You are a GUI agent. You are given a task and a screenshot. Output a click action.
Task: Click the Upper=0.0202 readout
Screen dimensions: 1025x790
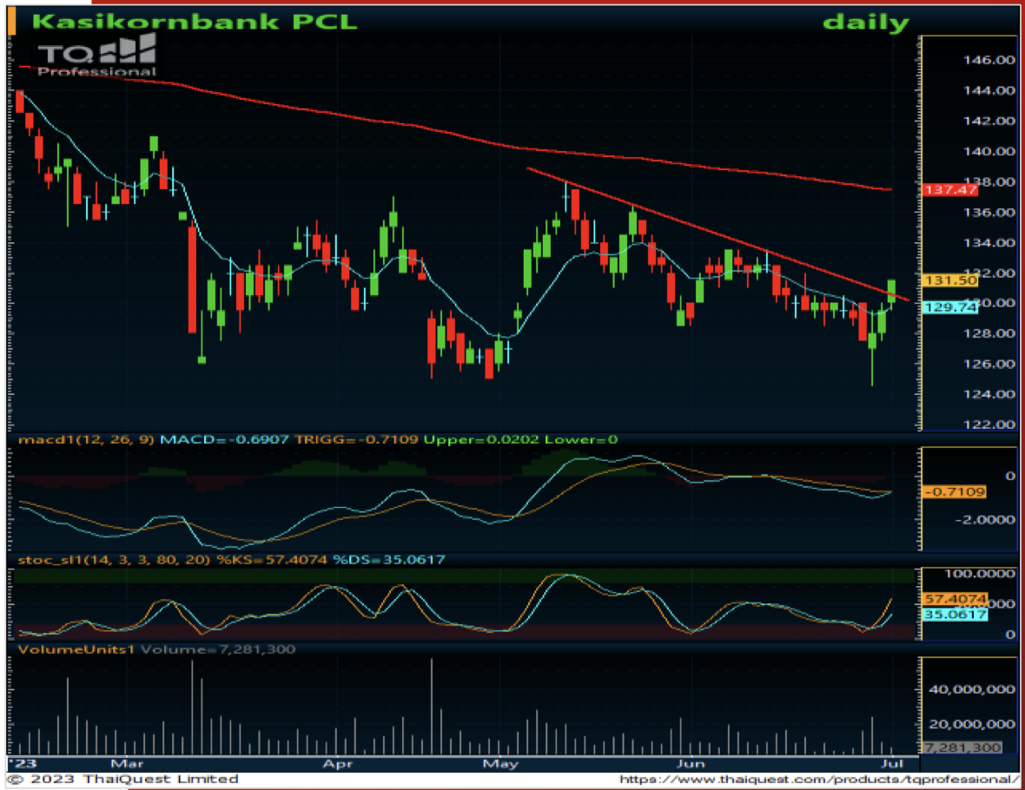(481, 440)
